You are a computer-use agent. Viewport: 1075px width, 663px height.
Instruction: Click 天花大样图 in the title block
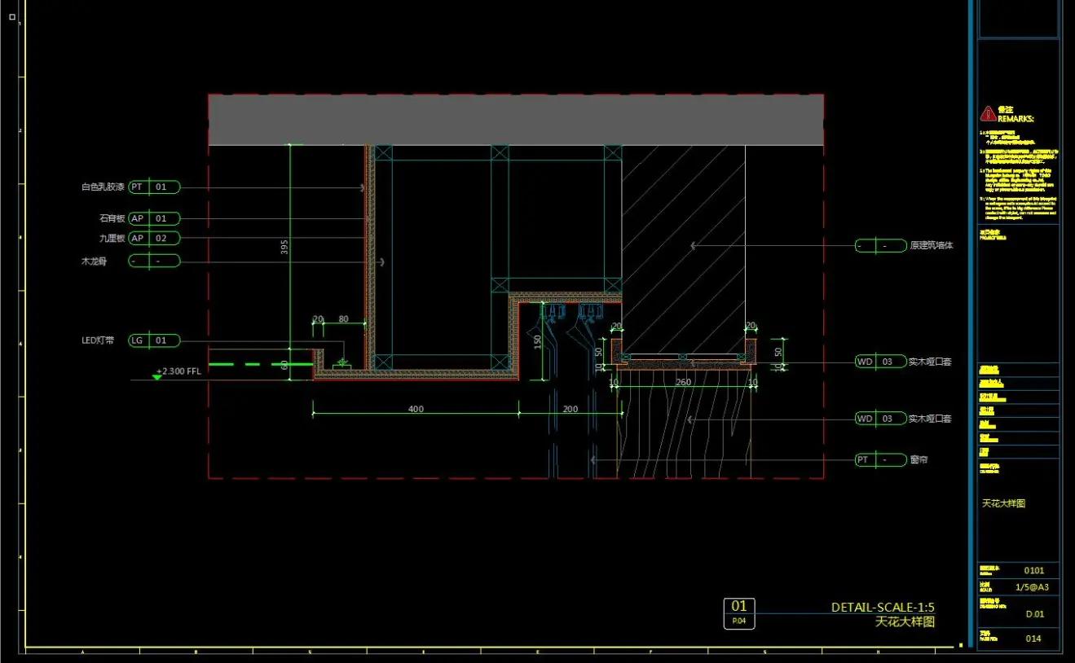click(1003, 503)
